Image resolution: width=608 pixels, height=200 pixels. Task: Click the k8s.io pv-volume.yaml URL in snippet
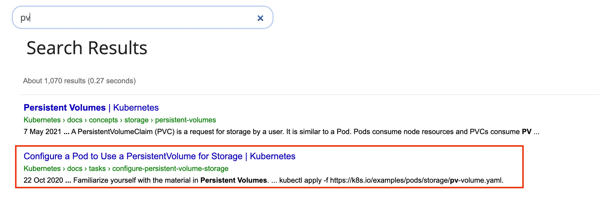[416, 180]
